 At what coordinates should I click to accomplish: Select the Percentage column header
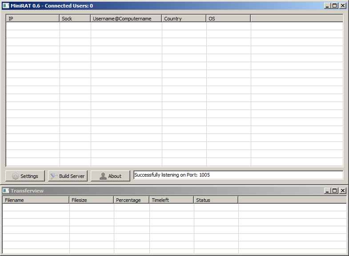click(132, 200)
